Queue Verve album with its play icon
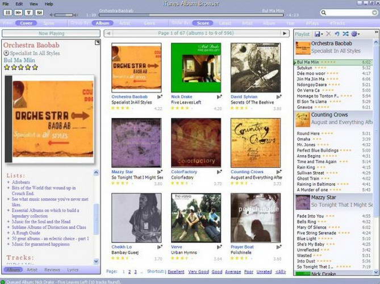The width and height of the screenshot is (380, 284). (x=219, y=247)
